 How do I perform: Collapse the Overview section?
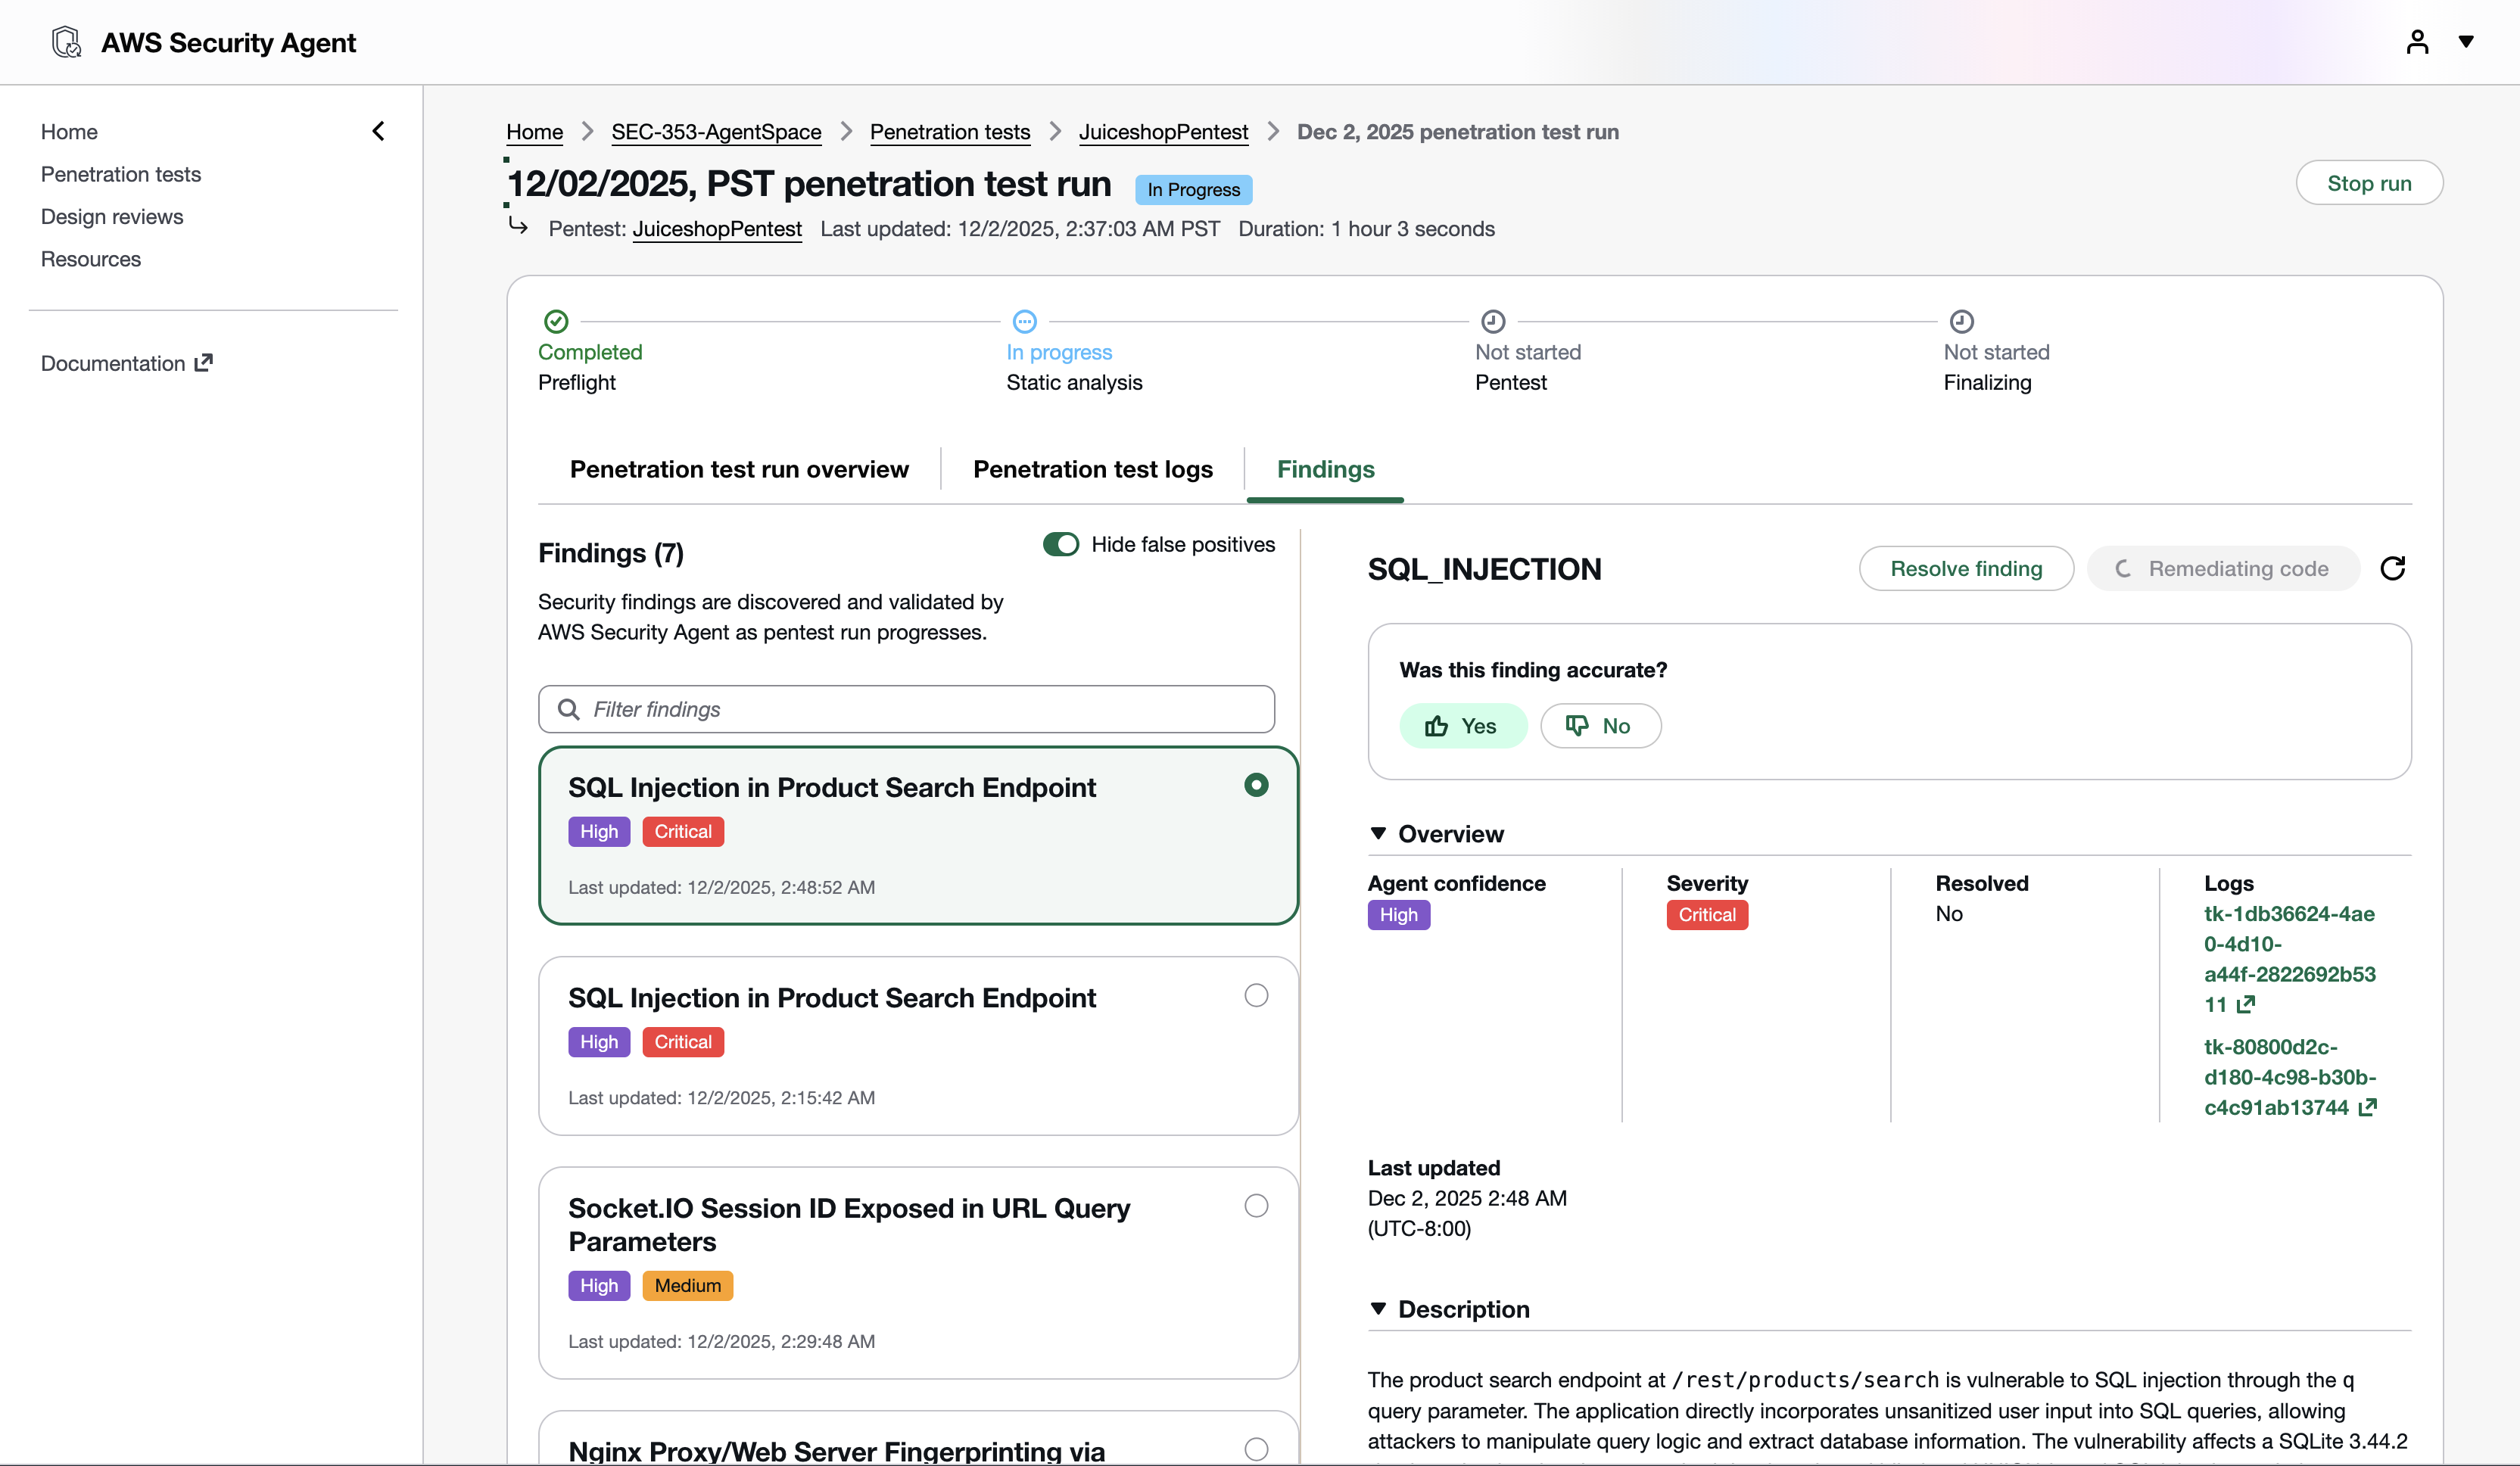[x=1378, y=833]
